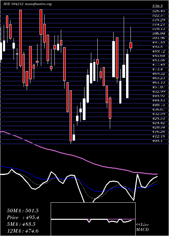Select the 465.23 price axis label
169x236 pixels.
158,78
